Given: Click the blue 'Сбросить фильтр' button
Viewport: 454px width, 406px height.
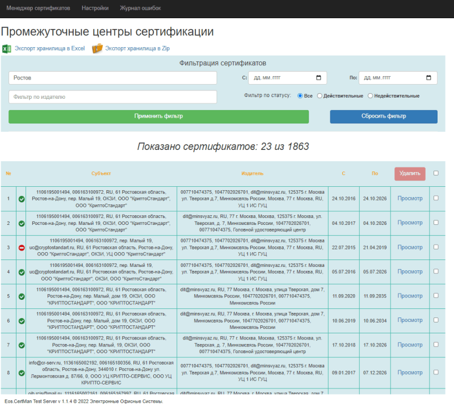Looking at the screenshot, I should tap(384, 116).
